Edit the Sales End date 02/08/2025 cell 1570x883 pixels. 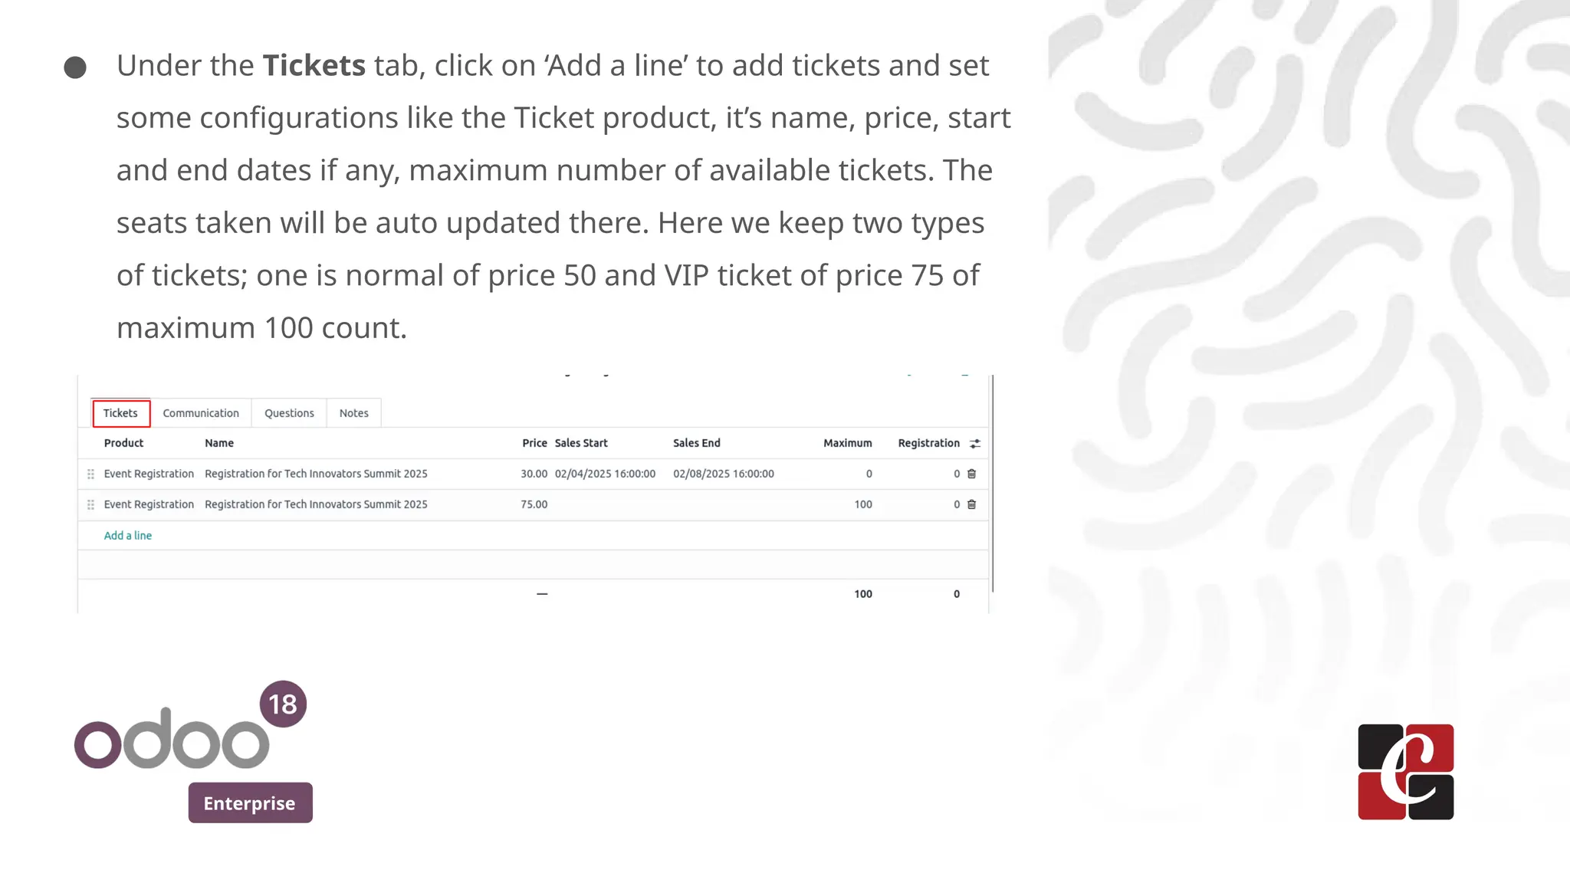(723, 474)
